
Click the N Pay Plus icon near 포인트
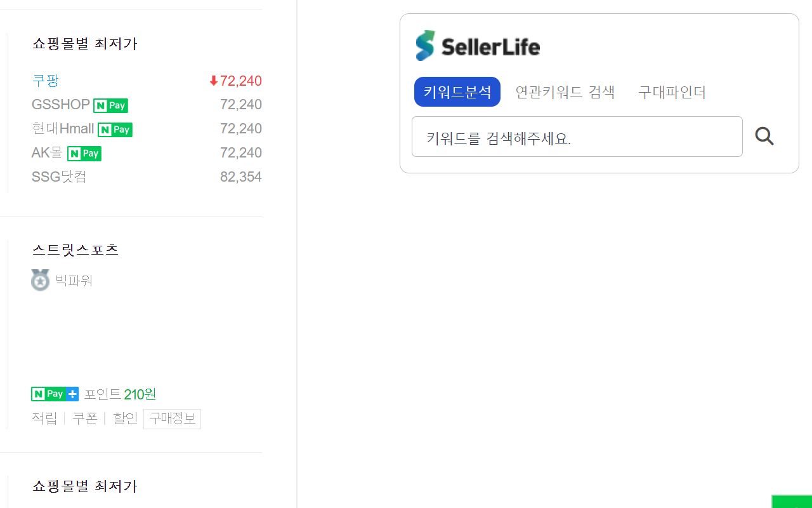55,394
